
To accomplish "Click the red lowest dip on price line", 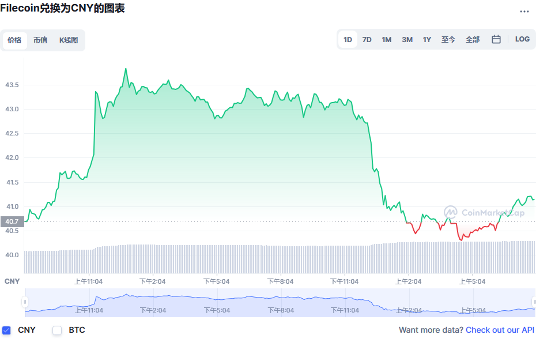I will 461,240.
